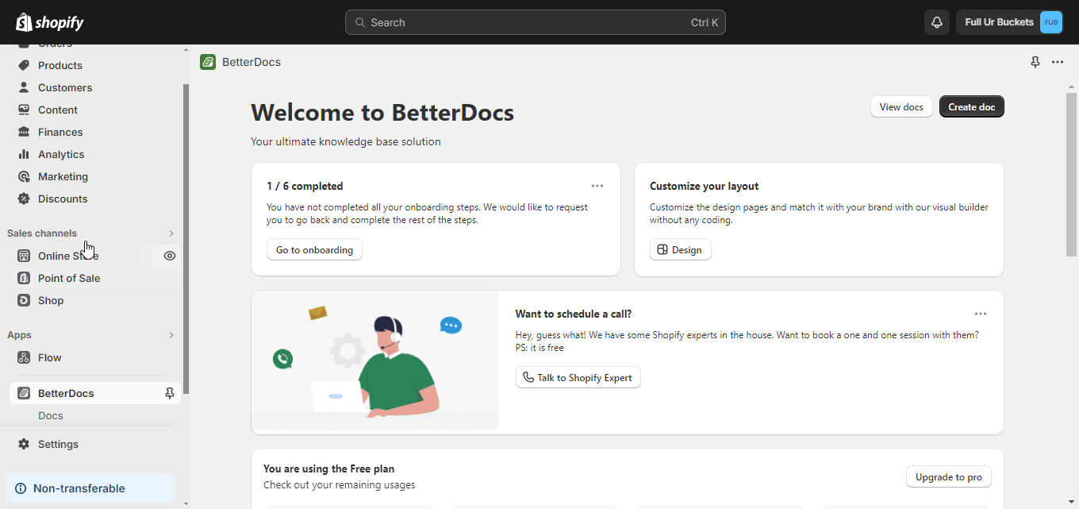Open the app header three-dot menu
1079x509 pixels.
click(x=1058, y=62)
